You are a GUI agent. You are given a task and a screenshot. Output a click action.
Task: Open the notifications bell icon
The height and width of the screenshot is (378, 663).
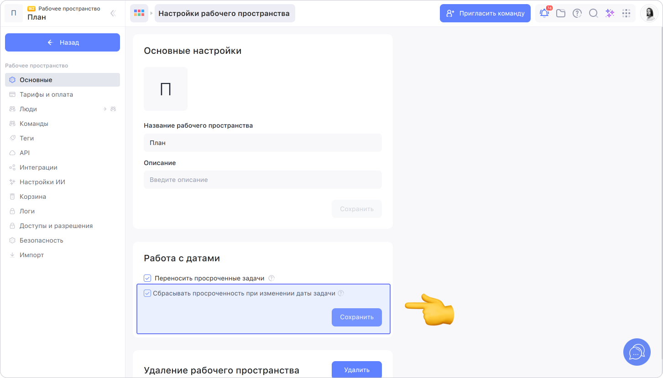[544, 13]
